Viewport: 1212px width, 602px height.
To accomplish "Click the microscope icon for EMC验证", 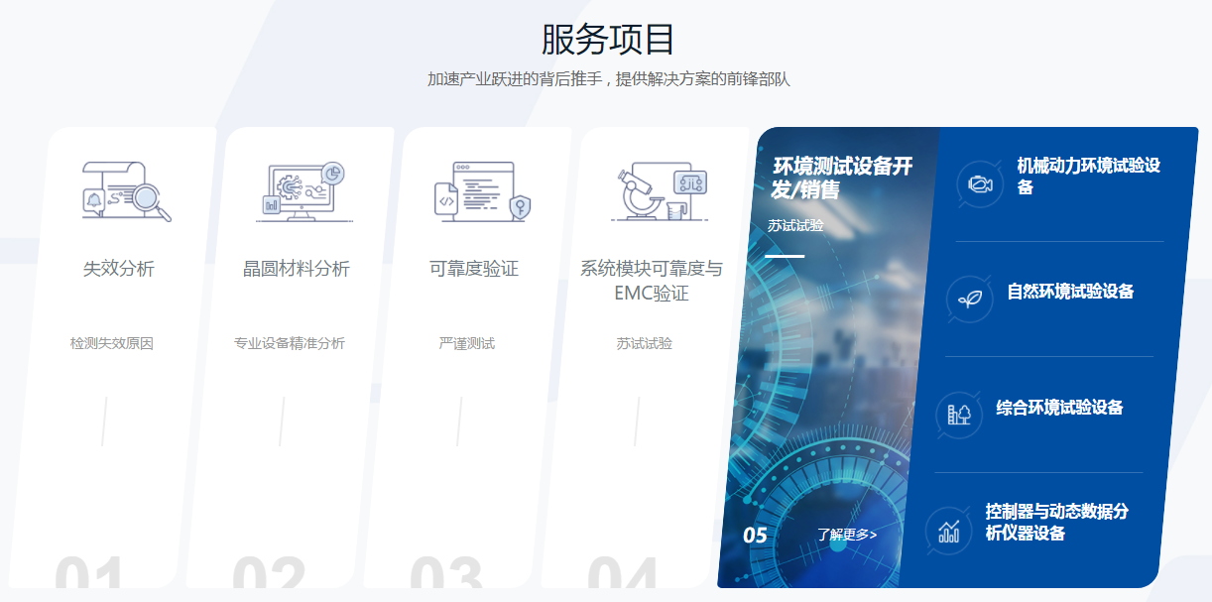I will click(x=660, y=191).
